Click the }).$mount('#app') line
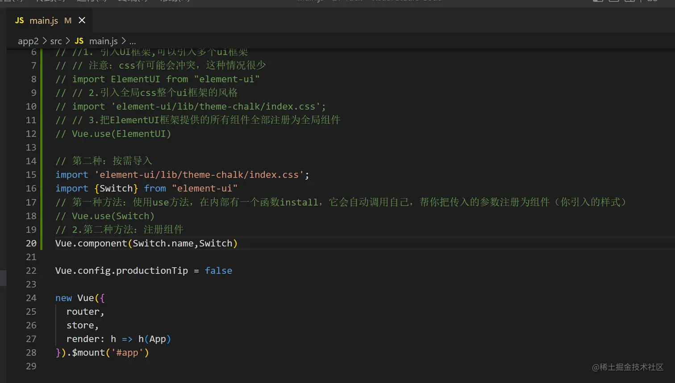 (102, 353)
